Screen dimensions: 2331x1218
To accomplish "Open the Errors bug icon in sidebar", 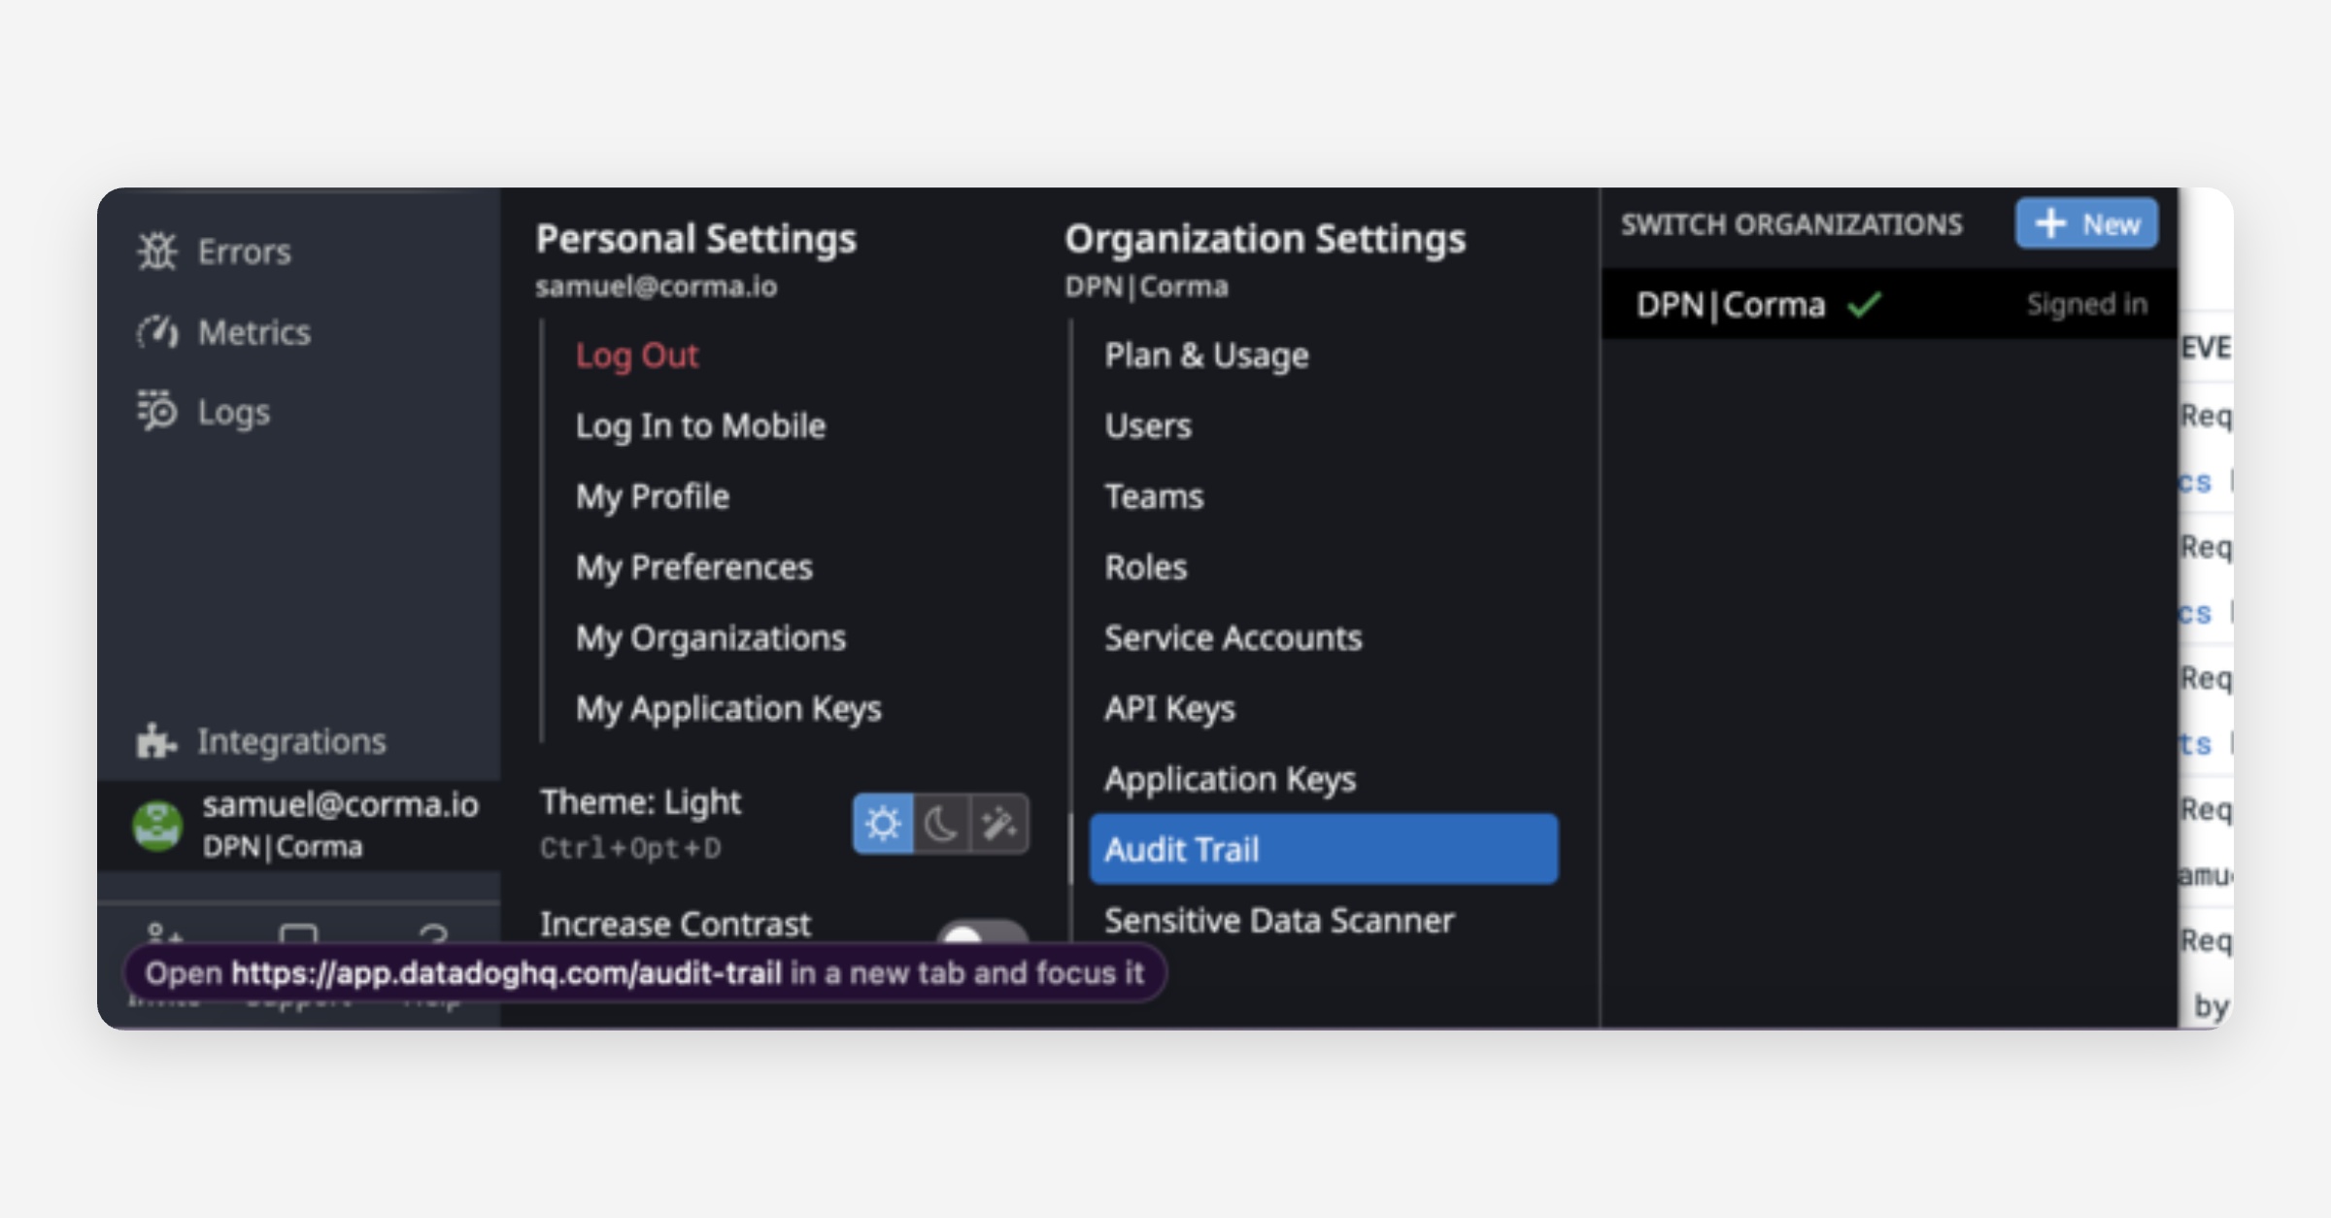I will [x=156, y=252].
